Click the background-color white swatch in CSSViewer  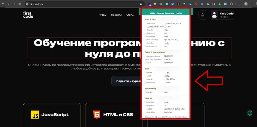coord(165,56)
